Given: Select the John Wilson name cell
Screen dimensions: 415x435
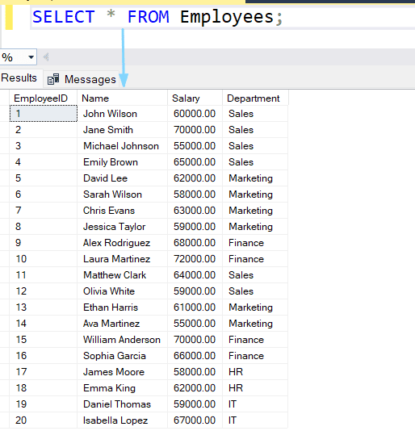Looking at the screenshot, I should click(123, 114).
